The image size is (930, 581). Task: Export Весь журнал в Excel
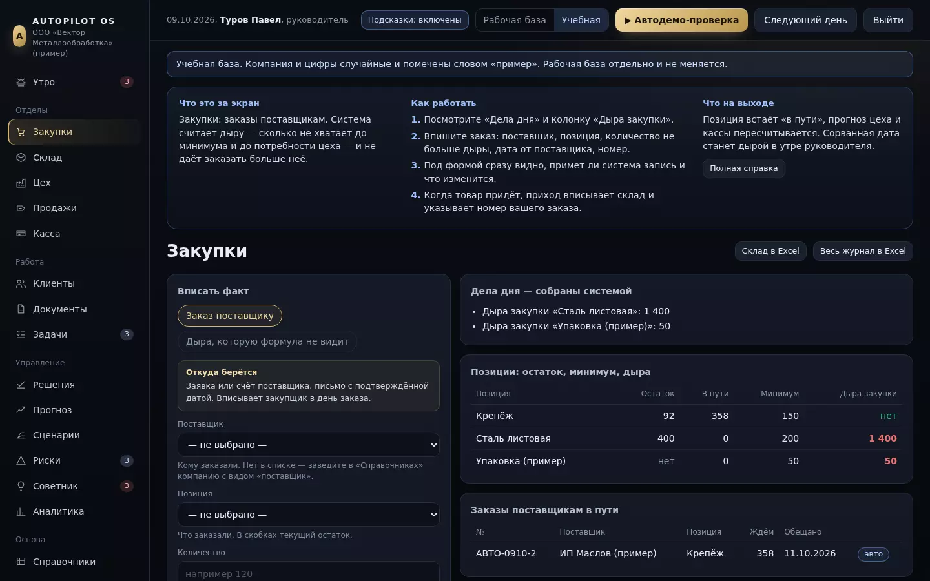point(863,251)
